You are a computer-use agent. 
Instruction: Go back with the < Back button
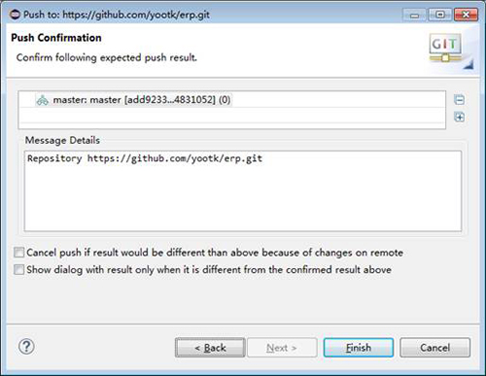click(x=210, y=348)
